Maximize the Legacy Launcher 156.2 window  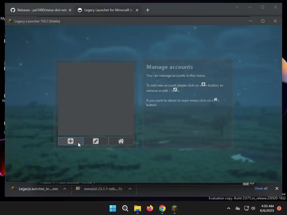[263, 21]
